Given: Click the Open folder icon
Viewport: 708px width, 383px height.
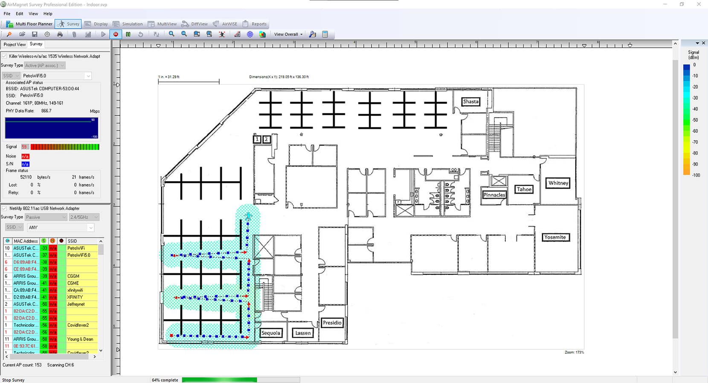Looking at the screenshot, I should point(22,34).
